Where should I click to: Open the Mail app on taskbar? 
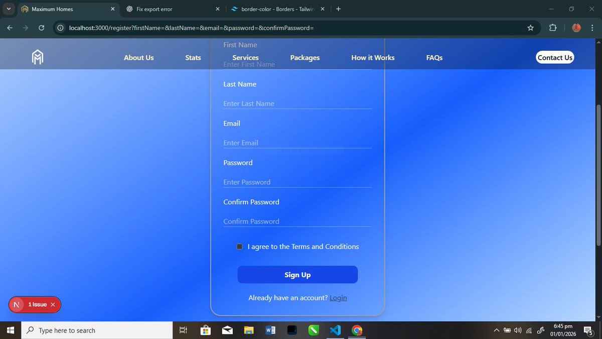[227, 330]
